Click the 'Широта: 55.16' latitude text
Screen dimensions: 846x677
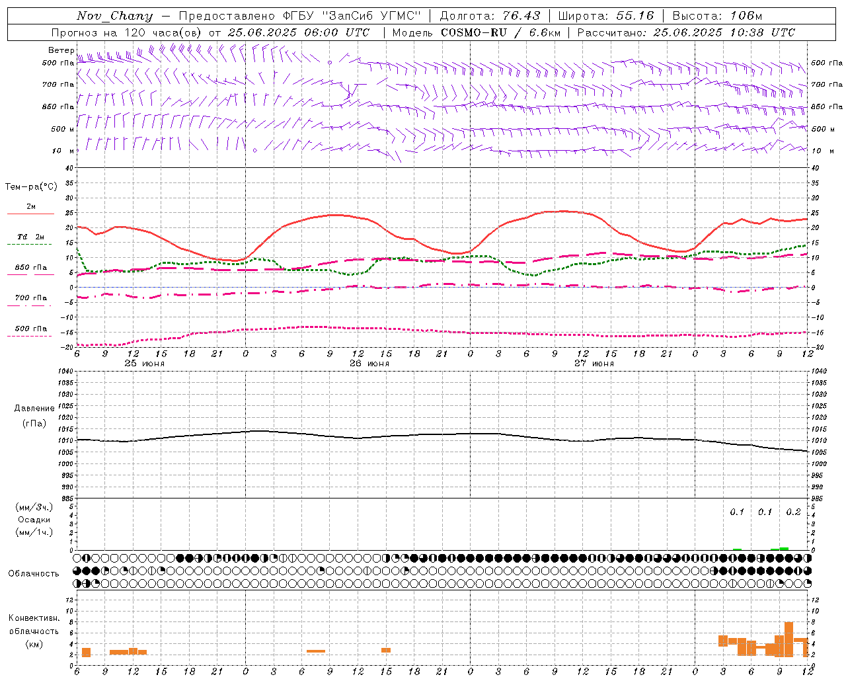[605, 16]
